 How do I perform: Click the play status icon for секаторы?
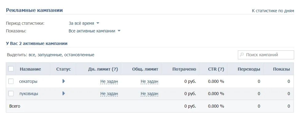pyautogui.click(x=64, y=81)
